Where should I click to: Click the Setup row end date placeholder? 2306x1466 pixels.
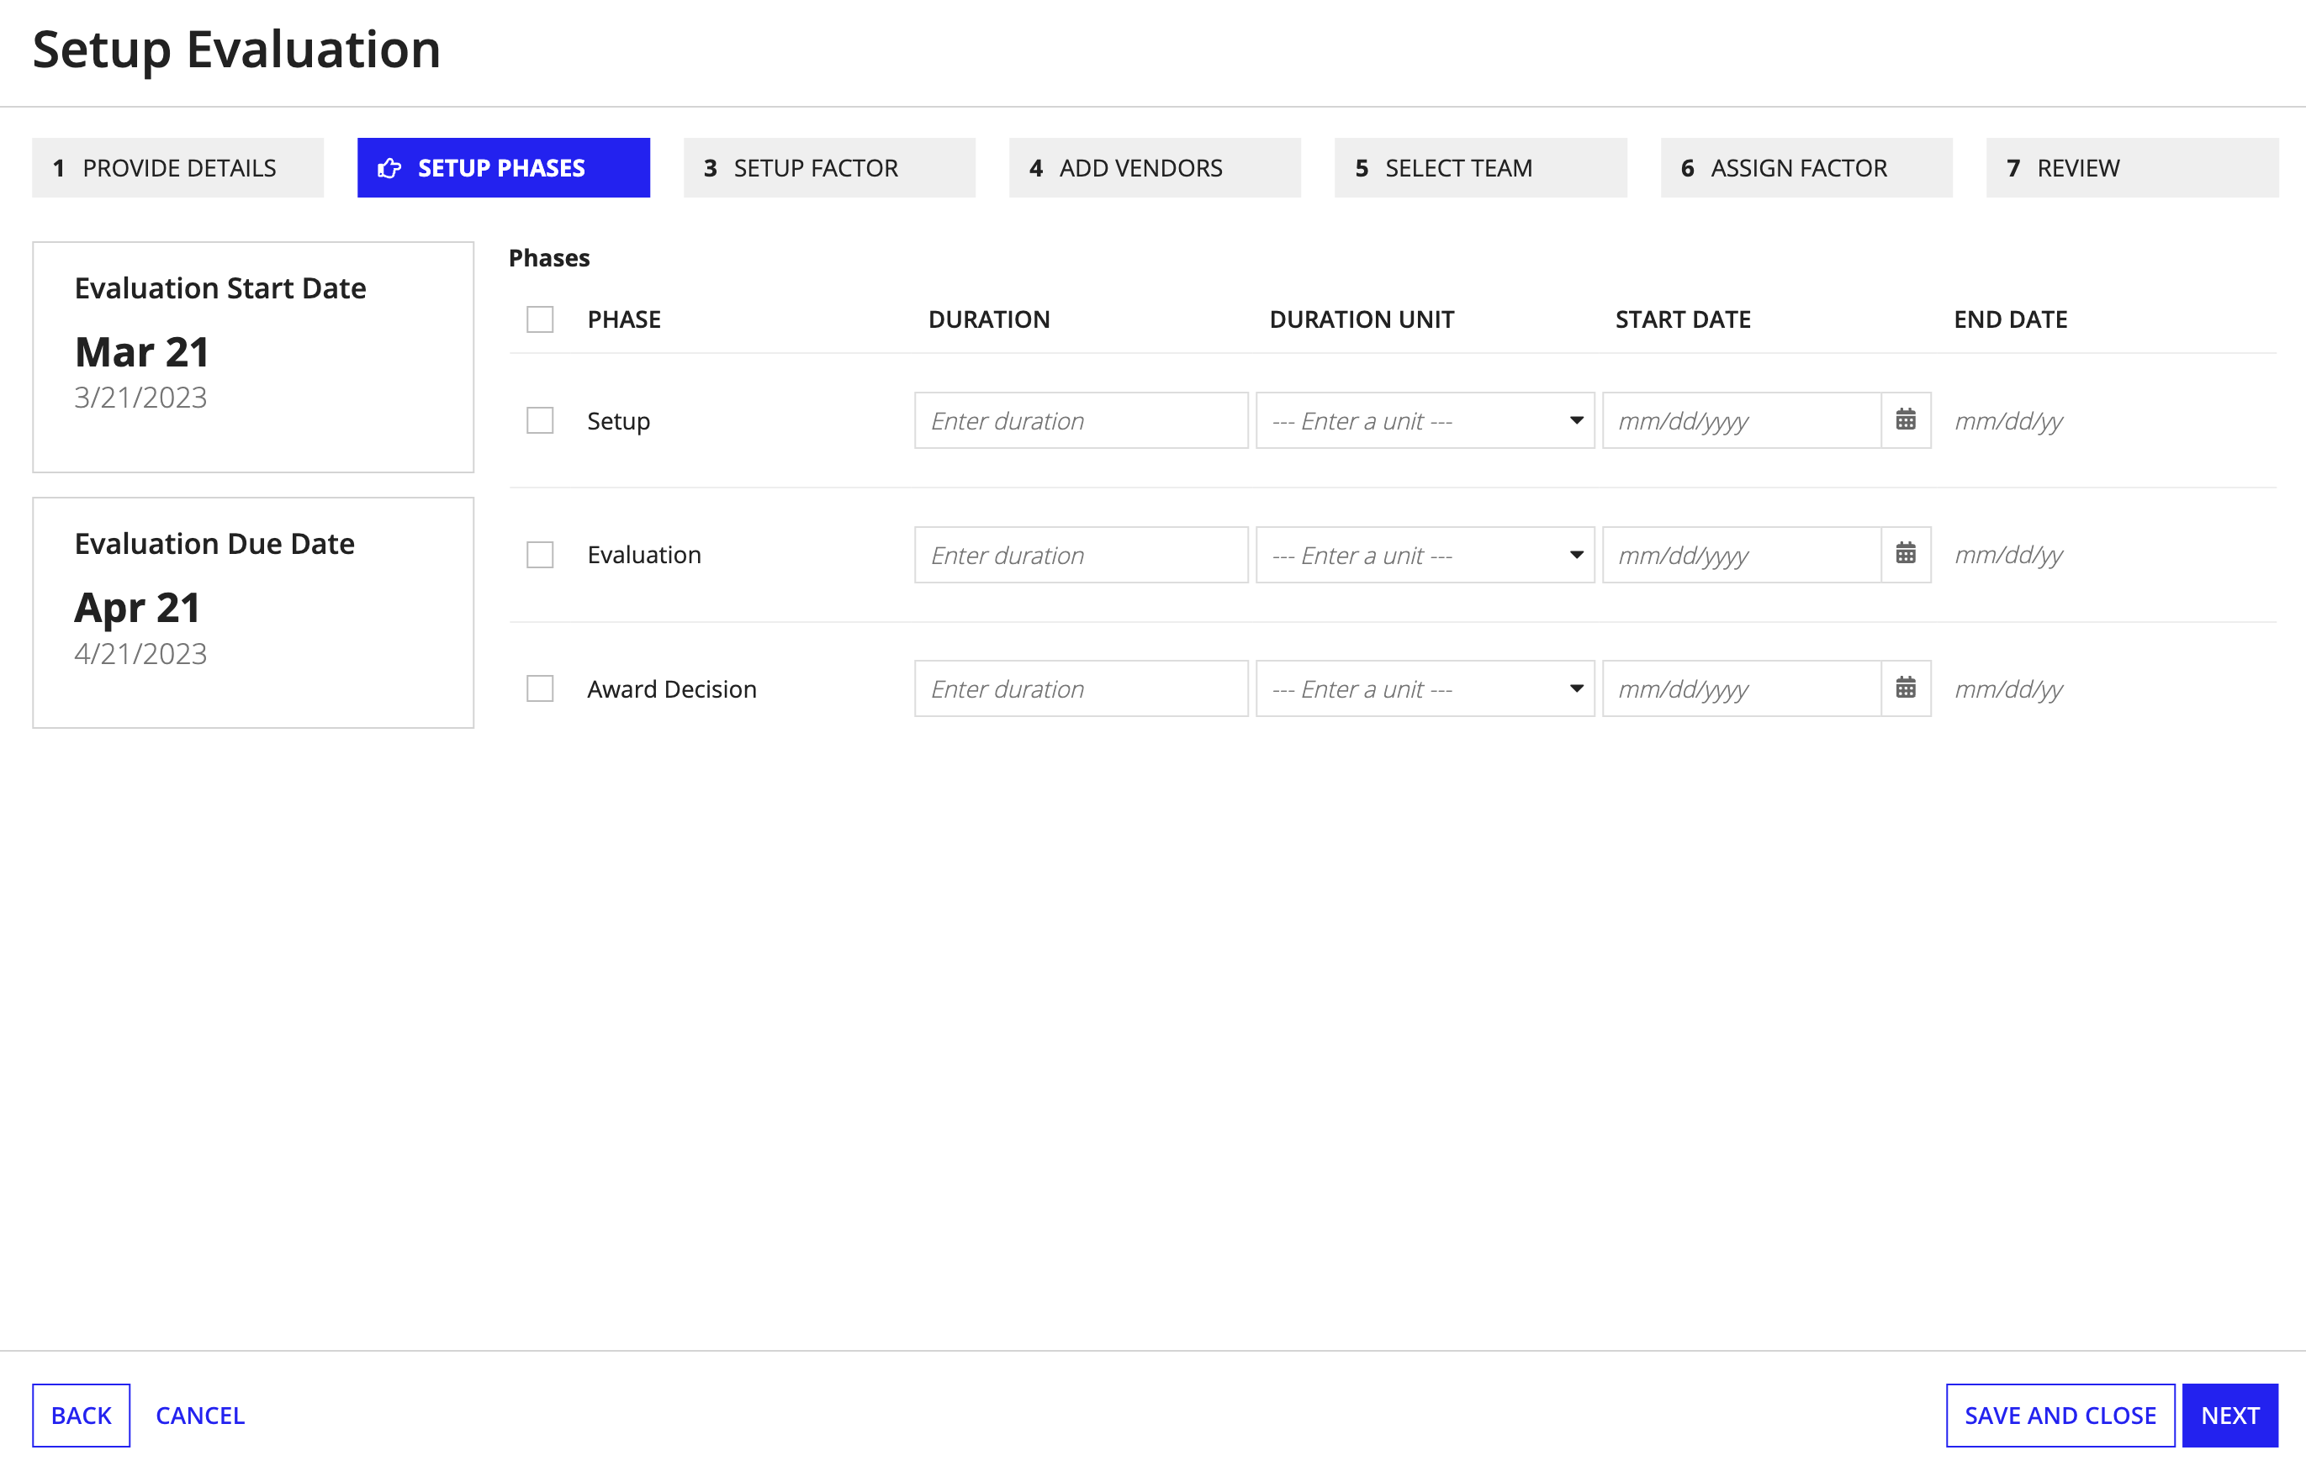click(x=2008, y=421)
